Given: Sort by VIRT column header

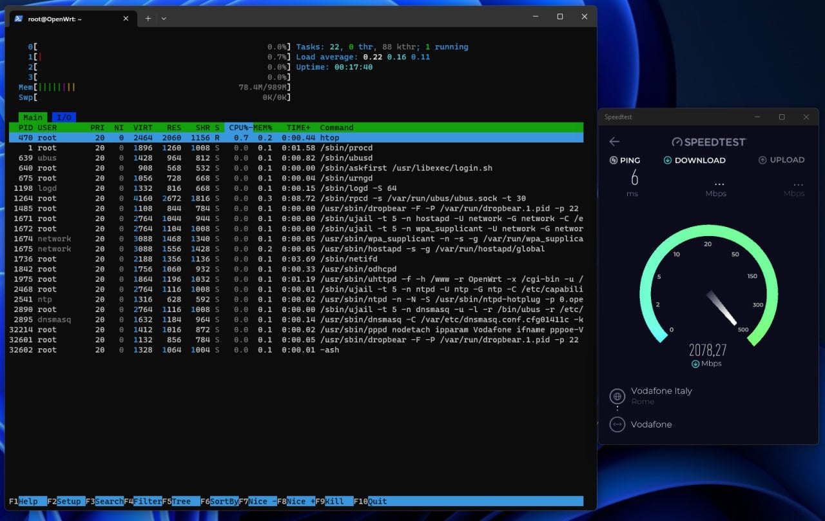Looking at the screenshot, I should [x=143, y=128].
